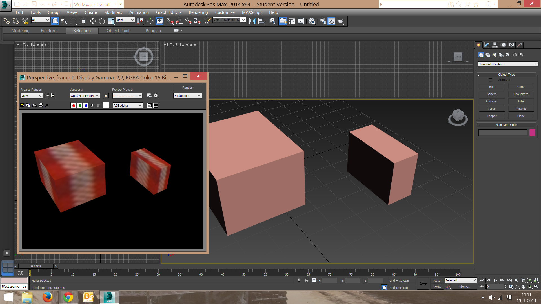The image size is (541, 304).
Task: Open Select by Name list tool
Action: point(64,21)
